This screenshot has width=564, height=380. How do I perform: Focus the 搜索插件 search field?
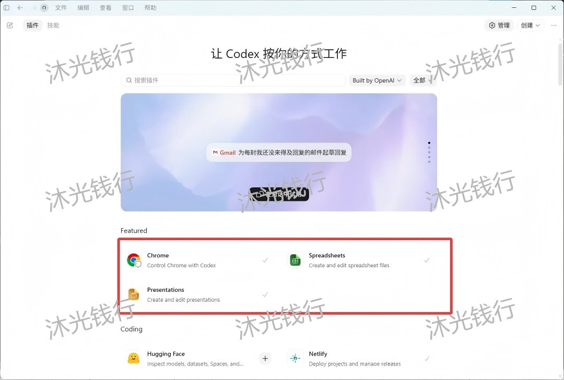tap(233, 80)
